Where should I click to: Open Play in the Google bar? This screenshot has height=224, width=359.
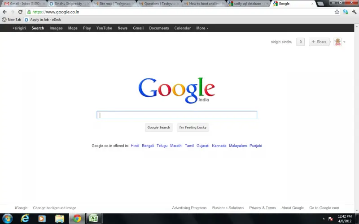point(87,28)
